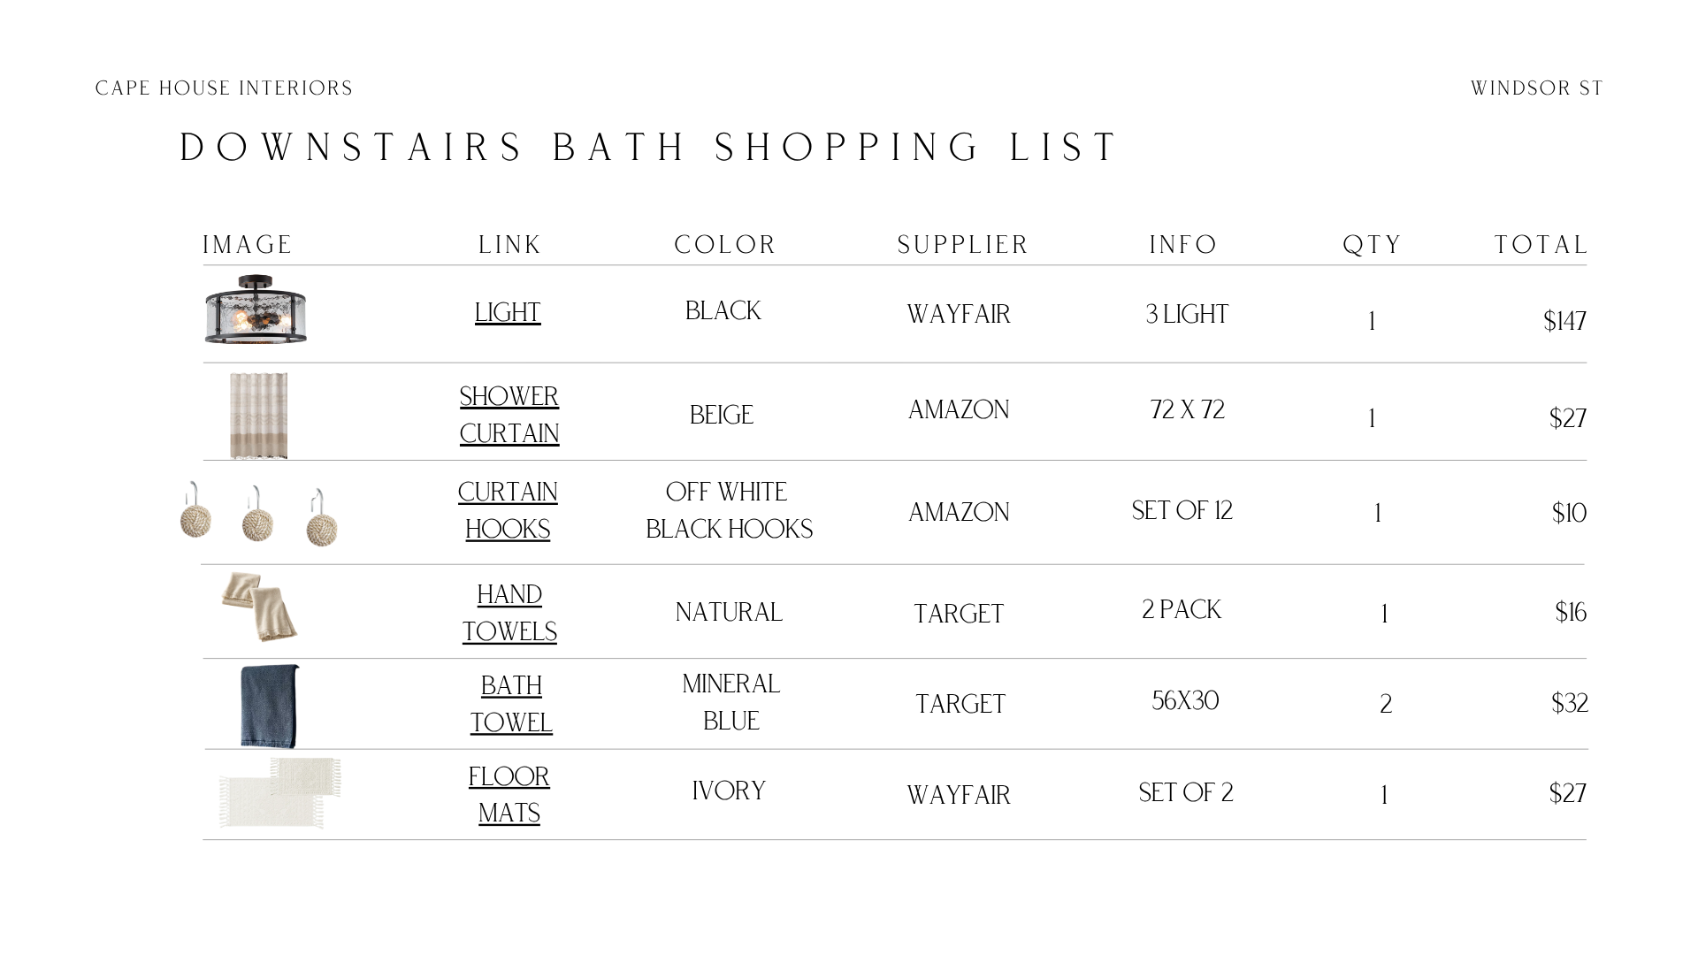Select the Cape House Interiors header text

click(x=225, y=88)
